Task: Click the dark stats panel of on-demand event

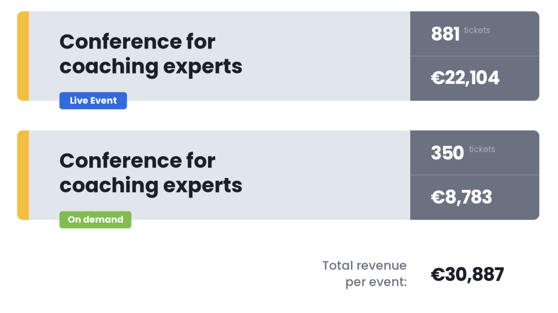Action: coord(475,175)
